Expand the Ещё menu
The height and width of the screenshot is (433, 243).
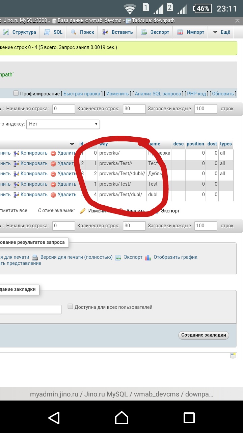[221, 32]
